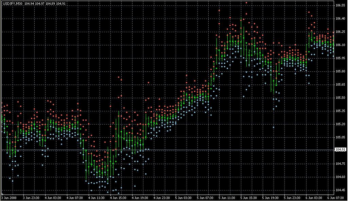The image size is (348, 201).
Task: Select the 104.45 price scale value
Action: [x=340, y=190]
